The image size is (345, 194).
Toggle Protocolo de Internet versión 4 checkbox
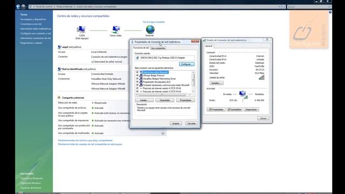[137, 91]
